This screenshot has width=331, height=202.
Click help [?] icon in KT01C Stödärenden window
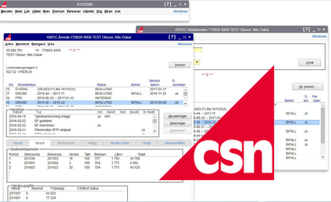click(306, 29)
